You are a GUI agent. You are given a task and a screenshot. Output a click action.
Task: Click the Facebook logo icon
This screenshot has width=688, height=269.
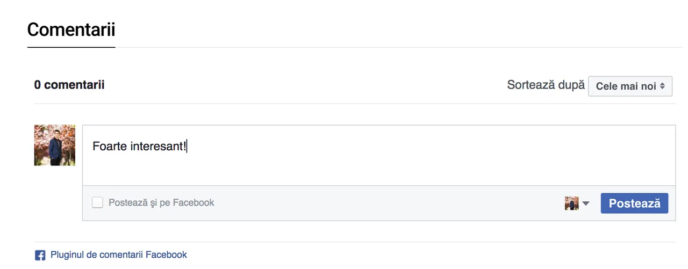(40, 255)
